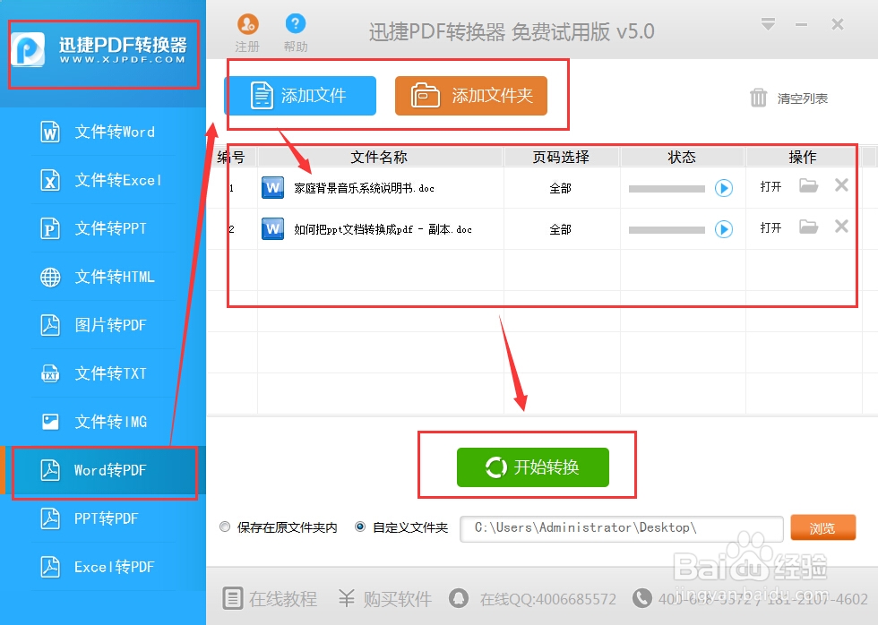
Task: Start conversion of 如何把ppt文档转换成pdf - 副本.doc with play icon
Action: coord(724,229)
